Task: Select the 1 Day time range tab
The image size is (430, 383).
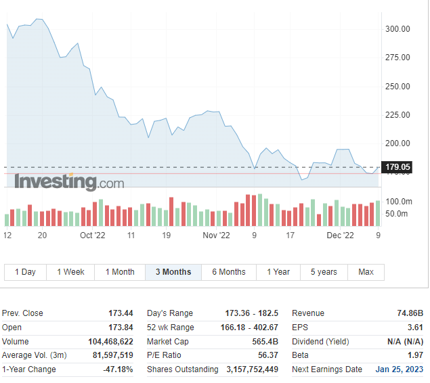Action: [x=25, y=272]
